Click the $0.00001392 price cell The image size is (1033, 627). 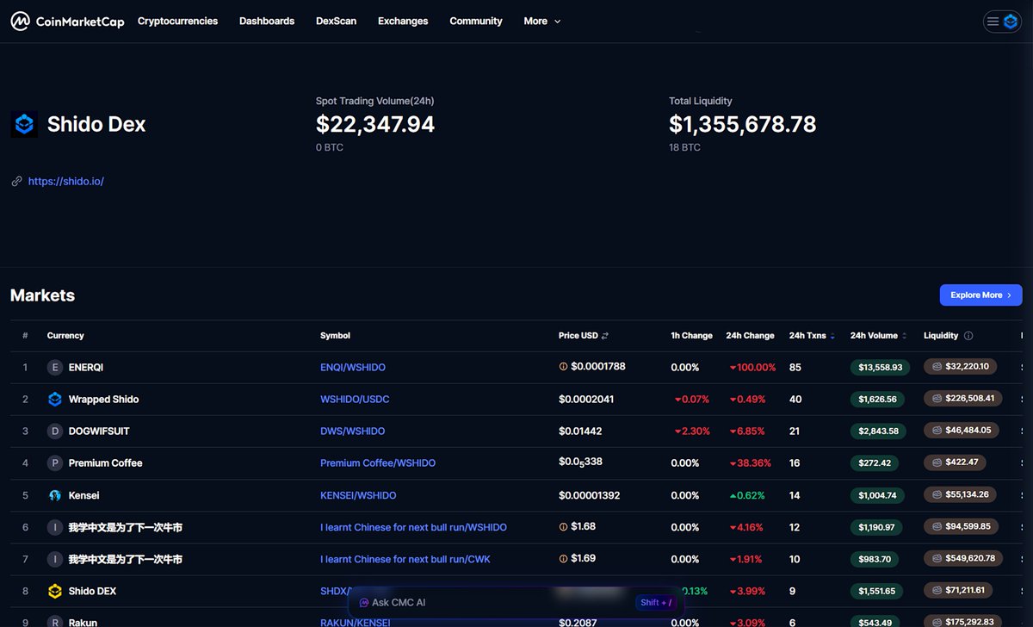(589, 495)
